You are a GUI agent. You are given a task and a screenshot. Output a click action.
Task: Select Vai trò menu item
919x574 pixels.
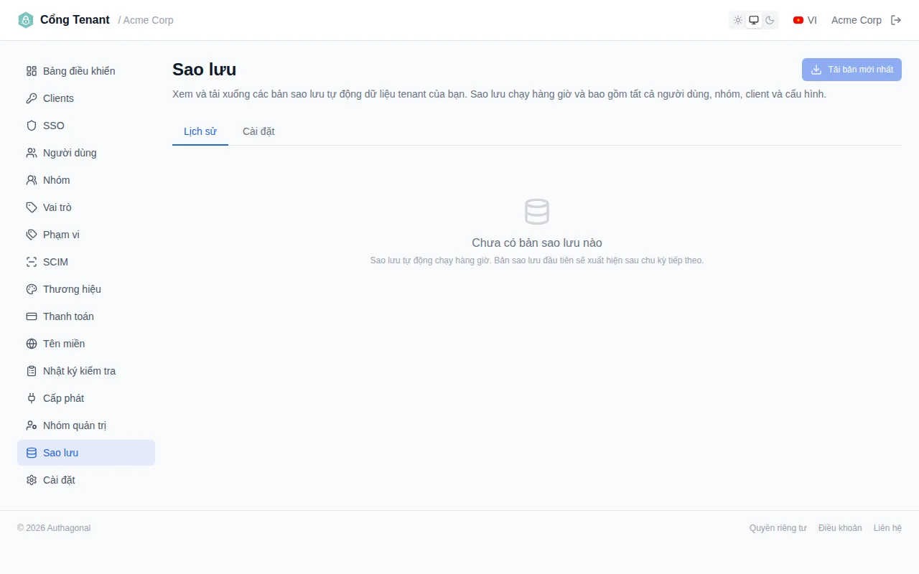coord(86,207)
